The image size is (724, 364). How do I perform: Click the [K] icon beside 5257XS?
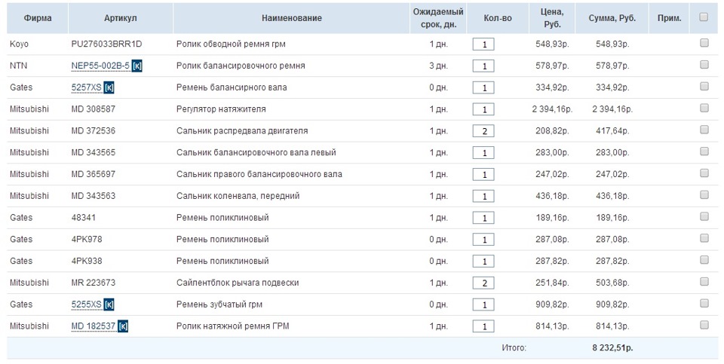[109, 88]
